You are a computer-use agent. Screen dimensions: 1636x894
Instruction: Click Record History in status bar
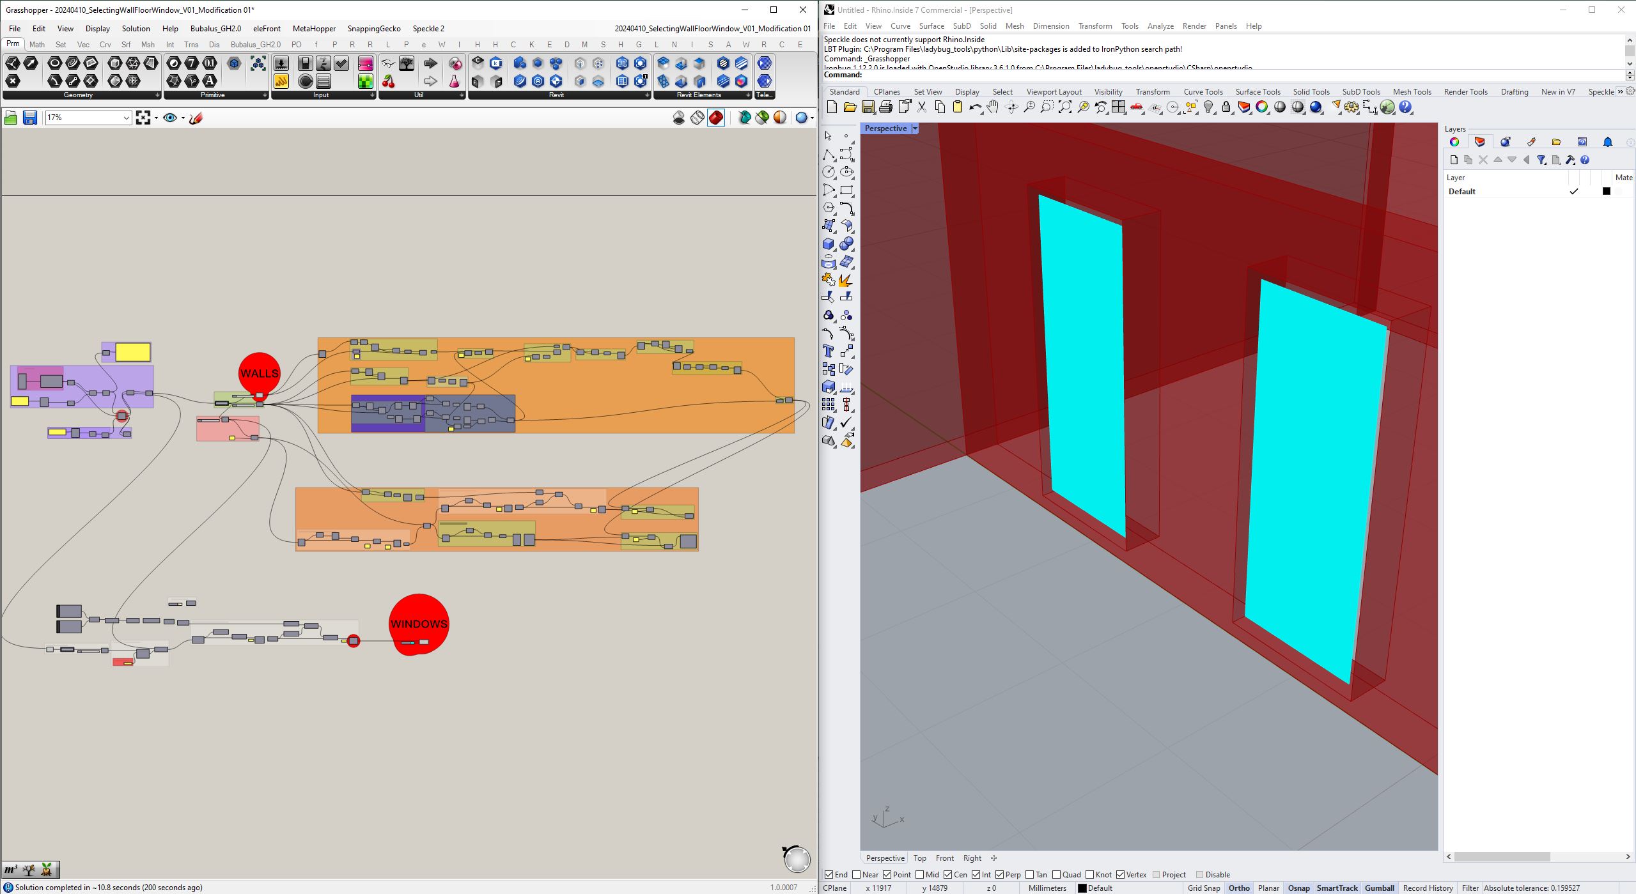coord(1428,888)
